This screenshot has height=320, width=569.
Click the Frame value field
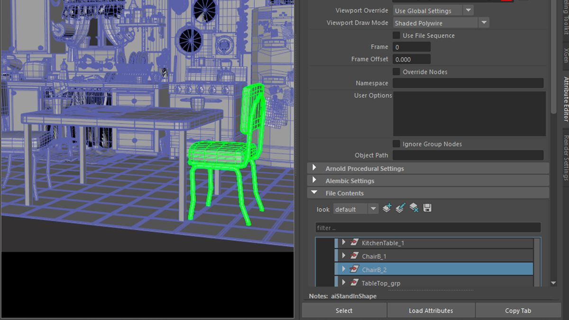[412, 47]
